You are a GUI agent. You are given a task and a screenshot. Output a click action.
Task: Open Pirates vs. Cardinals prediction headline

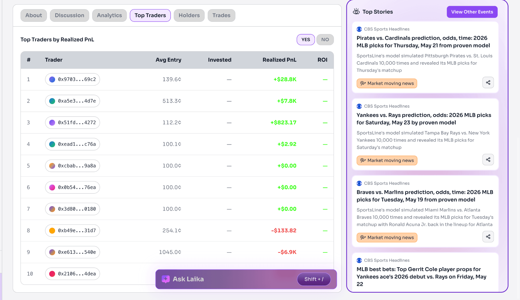[423, 42]
